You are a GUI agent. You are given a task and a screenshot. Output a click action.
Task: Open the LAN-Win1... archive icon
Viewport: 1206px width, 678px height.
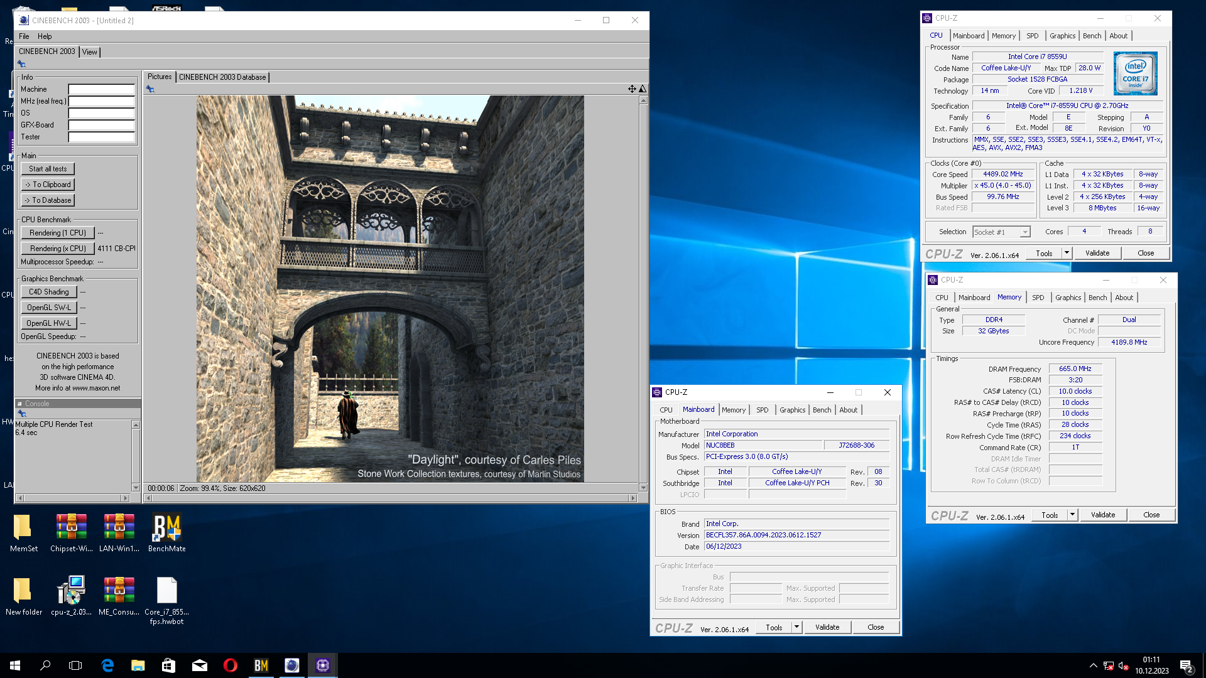pyautogui.click(x=119, y=532)
